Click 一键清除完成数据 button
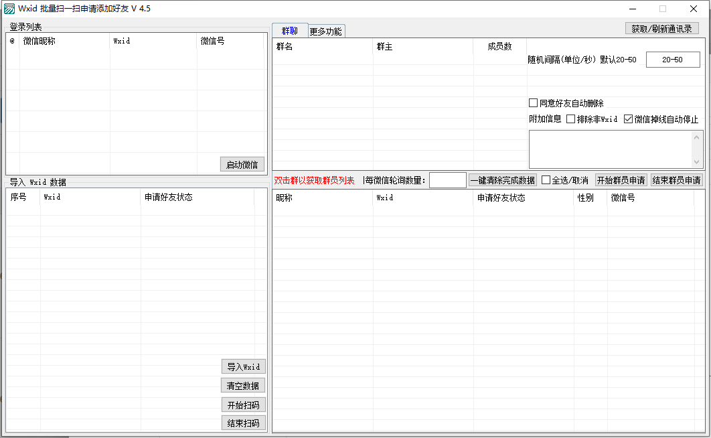The image size is (711, 438). pyautogui.click(x=502, y=180)
